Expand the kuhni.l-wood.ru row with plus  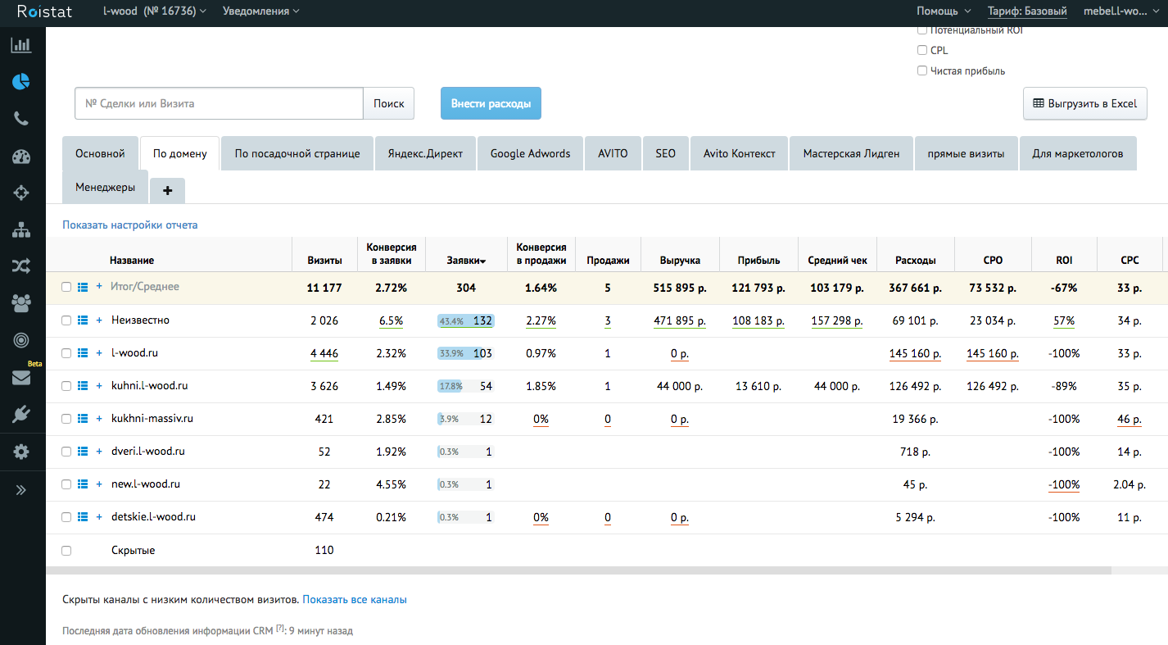(99, 385)
